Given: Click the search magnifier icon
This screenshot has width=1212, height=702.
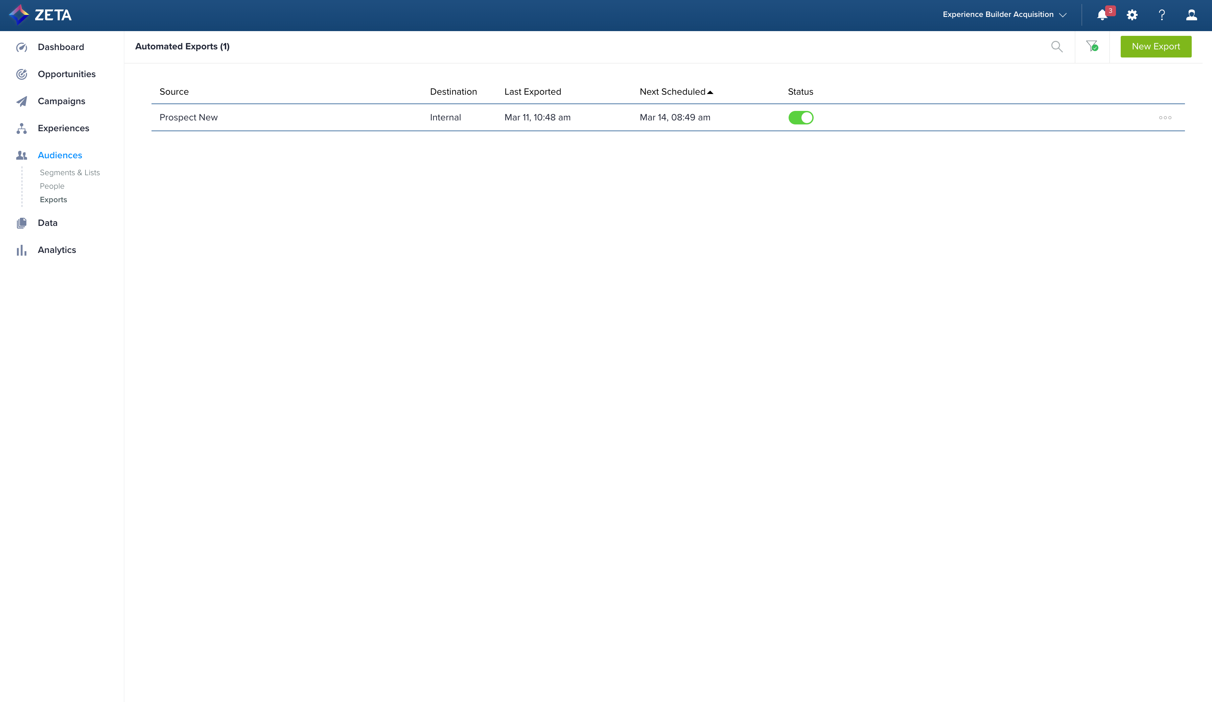Looking at the screenshot, I should pyautogui.click(x=1057, y=47).
